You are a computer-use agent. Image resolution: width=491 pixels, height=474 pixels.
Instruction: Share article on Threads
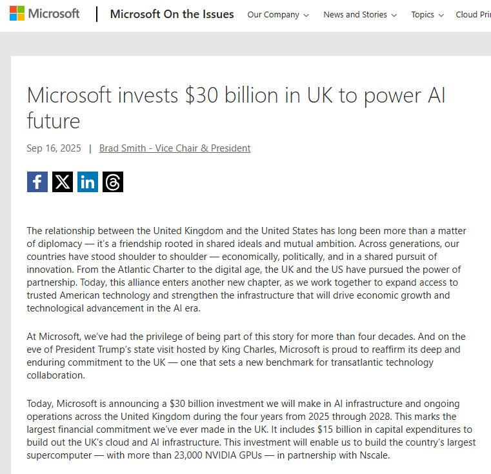coord(113,182)
